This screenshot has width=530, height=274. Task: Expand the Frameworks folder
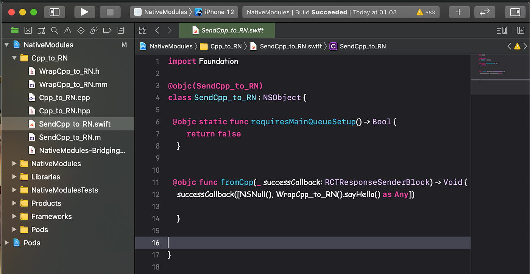tap(14, 217)
